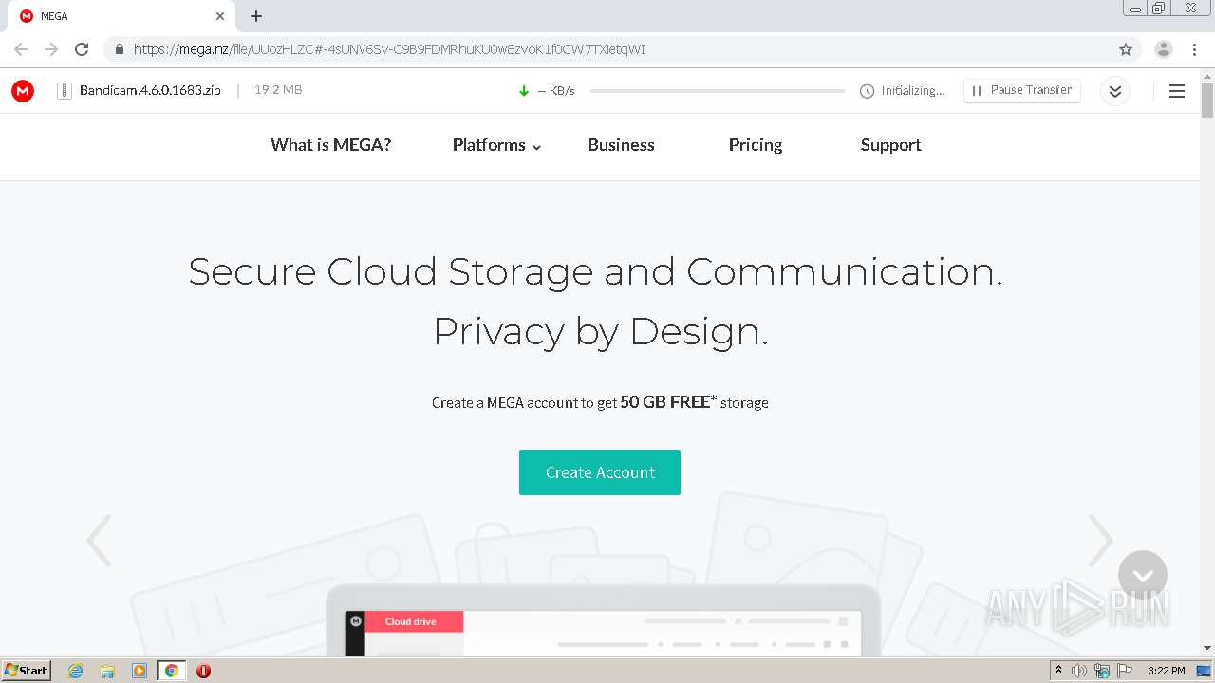The width and height of the screenshot is (1215, 683).
Task: Click the green download arrow icon
Action: [x=524, y=91]
